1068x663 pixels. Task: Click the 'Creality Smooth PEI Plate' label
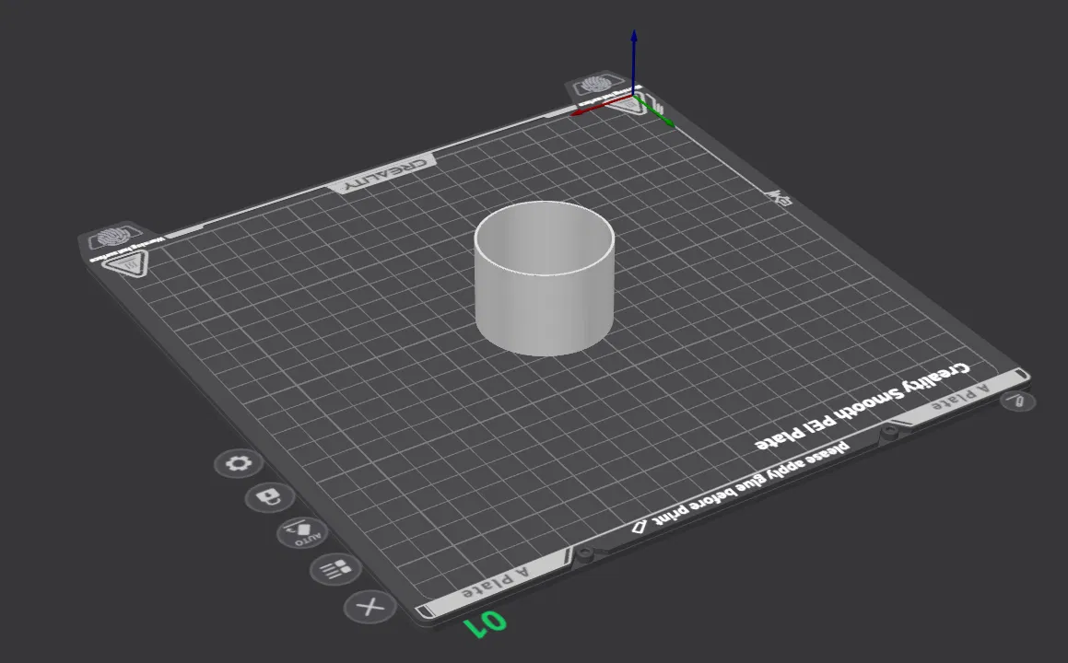862,406
